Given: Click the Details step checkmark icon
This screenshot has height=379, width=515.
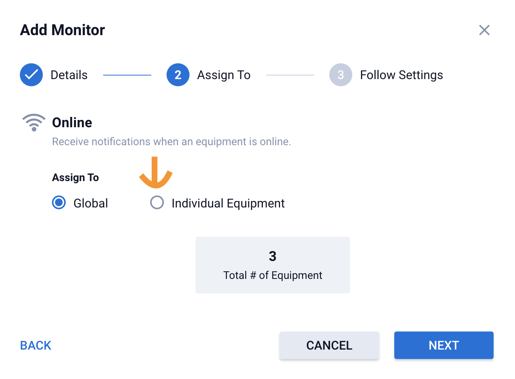Looking at the screenshot, I should [x=31, y=75].
